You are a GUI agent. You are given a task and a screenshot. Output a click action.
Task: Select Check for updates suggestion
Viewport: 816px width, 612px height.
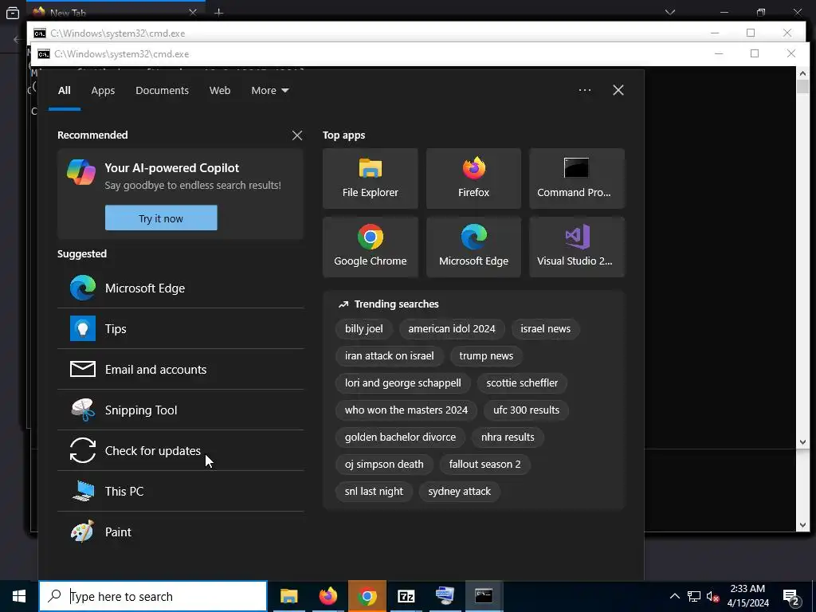coord(181,451)
